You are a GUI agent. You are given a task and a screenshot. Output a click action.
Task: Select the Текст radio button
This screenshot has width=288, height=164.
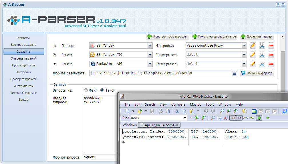[102, 90]
